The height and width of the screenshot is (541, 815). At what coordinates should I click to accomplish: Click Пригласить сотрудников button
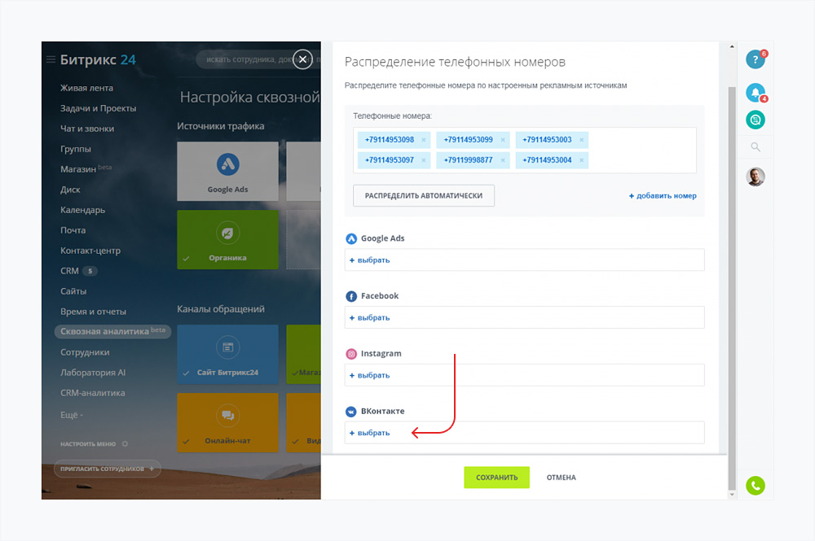[107, 469]
